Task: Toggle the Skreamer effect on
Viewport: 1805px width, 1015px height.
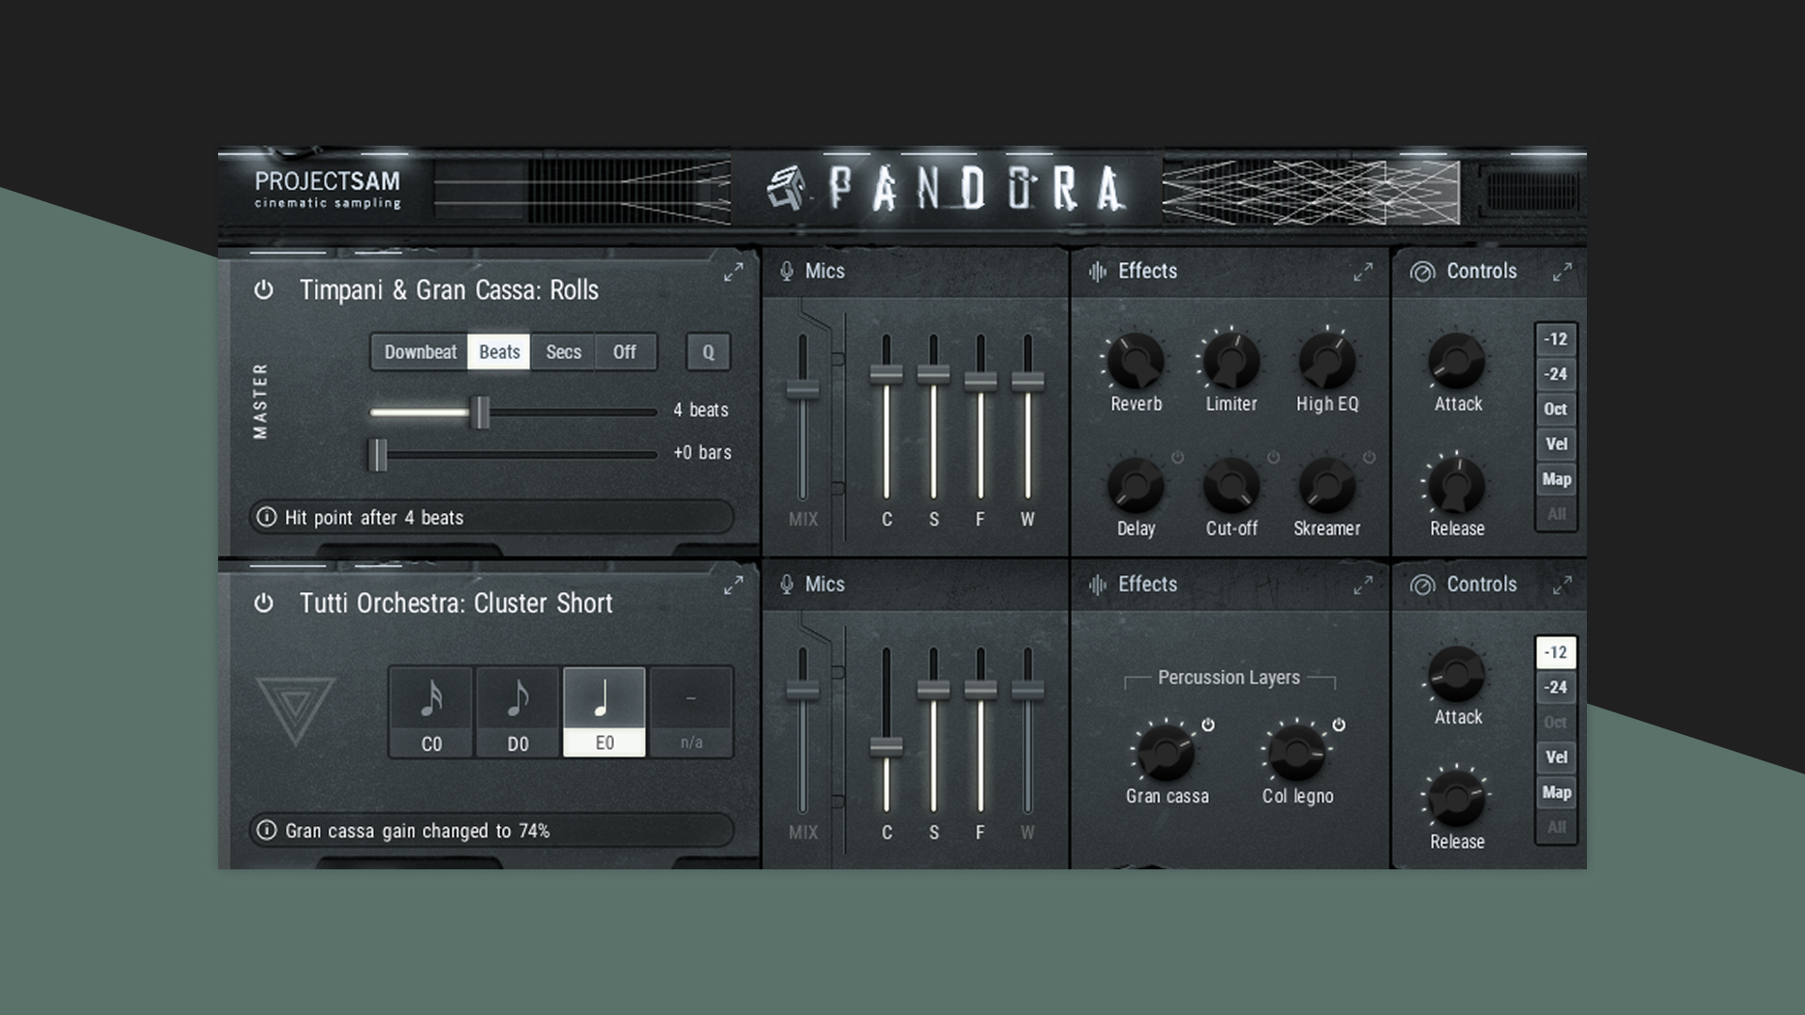Action: pos(1368,459)
